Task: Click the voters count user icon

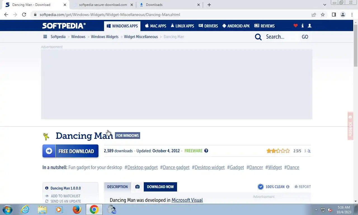Action: [309, 151]
